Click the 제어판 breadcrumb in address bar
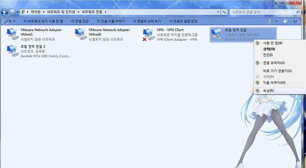Screen dimensions: 306x168 [x=36, y=12]
